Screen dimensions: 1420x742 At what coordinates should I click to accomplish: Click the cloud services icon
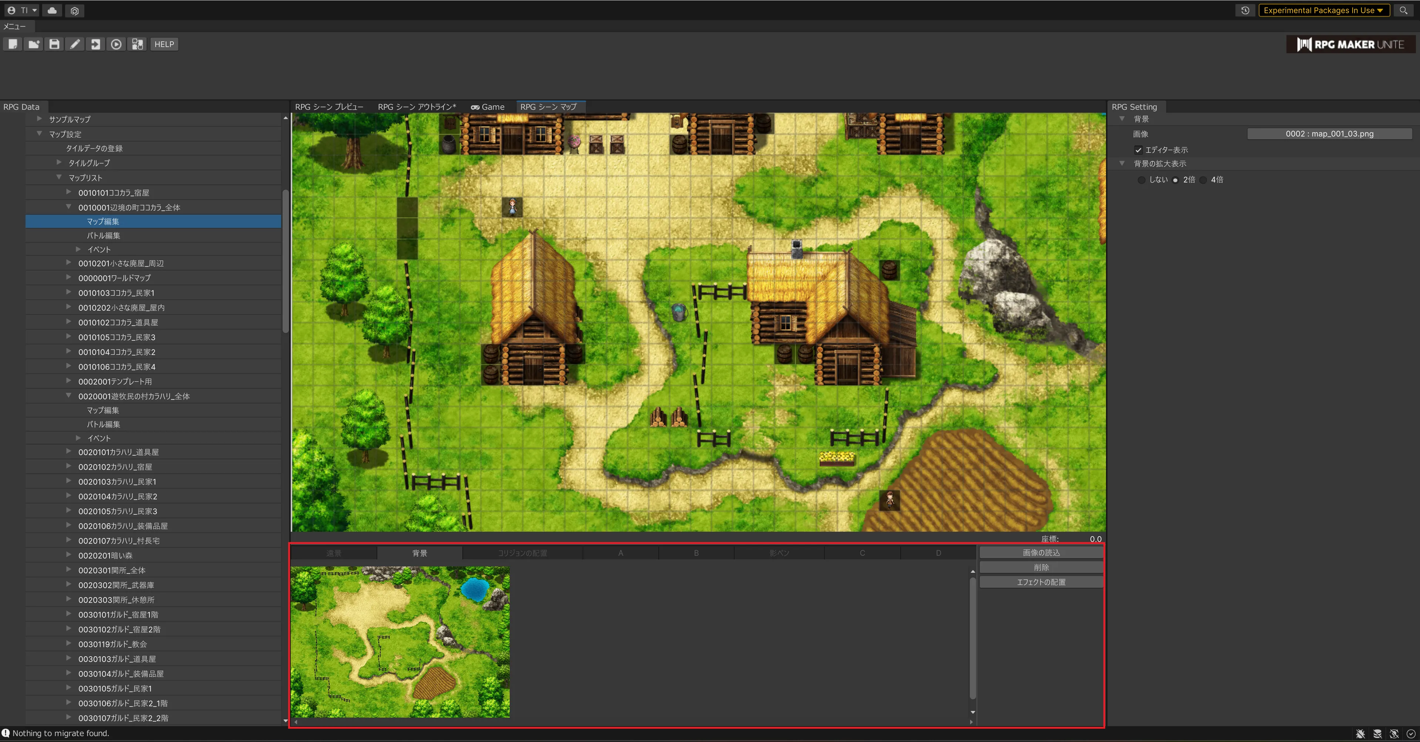pos(53,10)
